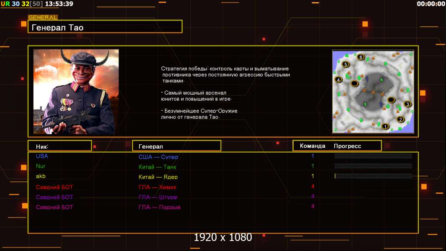Click start position marker 6 on minimap
Viewport: 446px width, 251px height.
pyautogui.click(x=361, y=57)
